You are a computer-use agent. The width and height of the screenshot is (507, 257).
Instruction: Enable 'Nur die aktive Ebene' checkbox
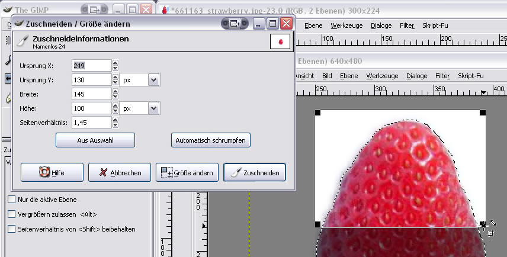pyautogui.click(x=12, y=200)
